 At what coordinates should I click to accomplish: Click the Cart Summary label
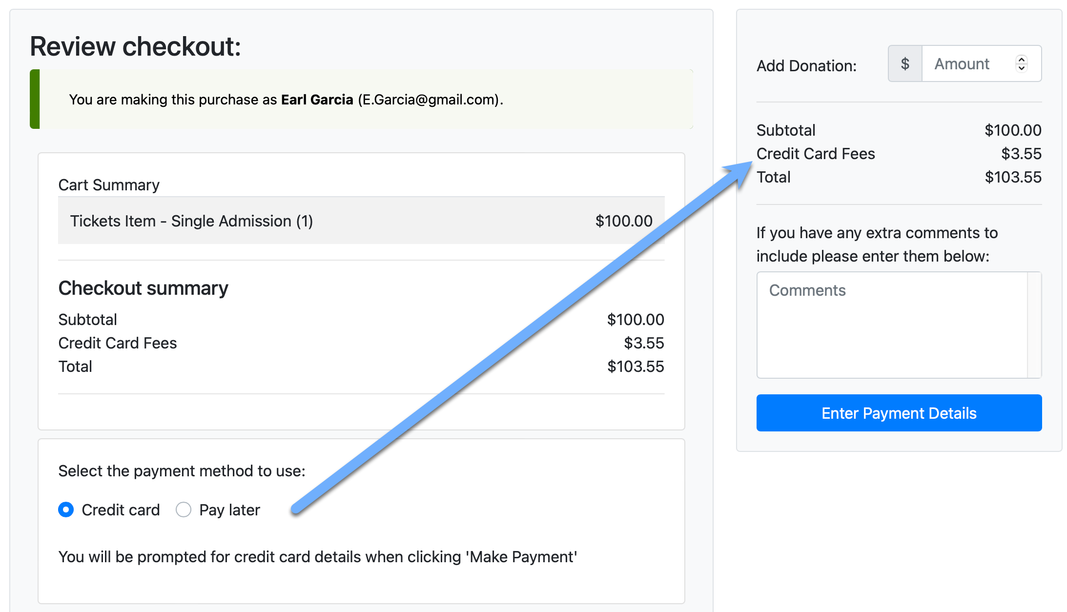[x=109, y=185]
